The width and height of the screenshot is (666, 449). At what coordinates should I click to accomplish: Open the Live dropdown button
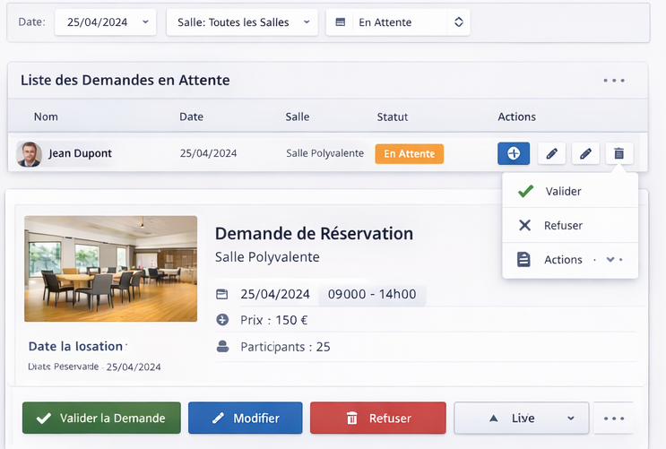(522, 418)
